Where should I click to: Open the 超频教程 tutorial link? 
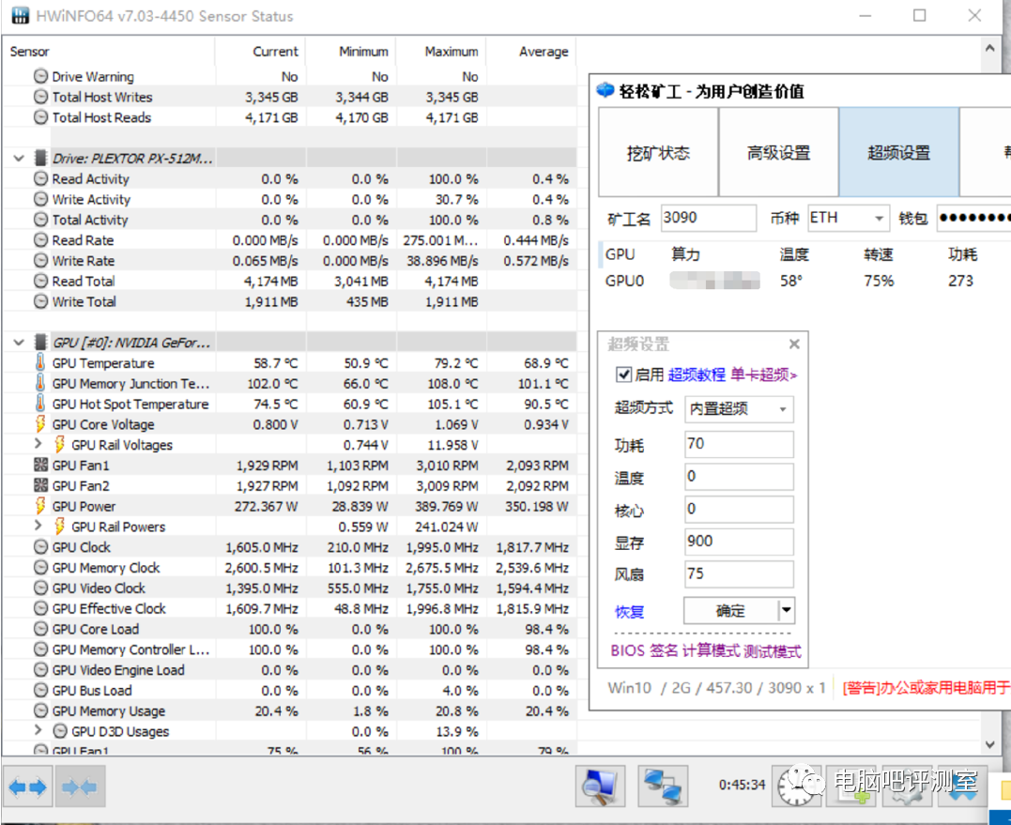(697, 374)
